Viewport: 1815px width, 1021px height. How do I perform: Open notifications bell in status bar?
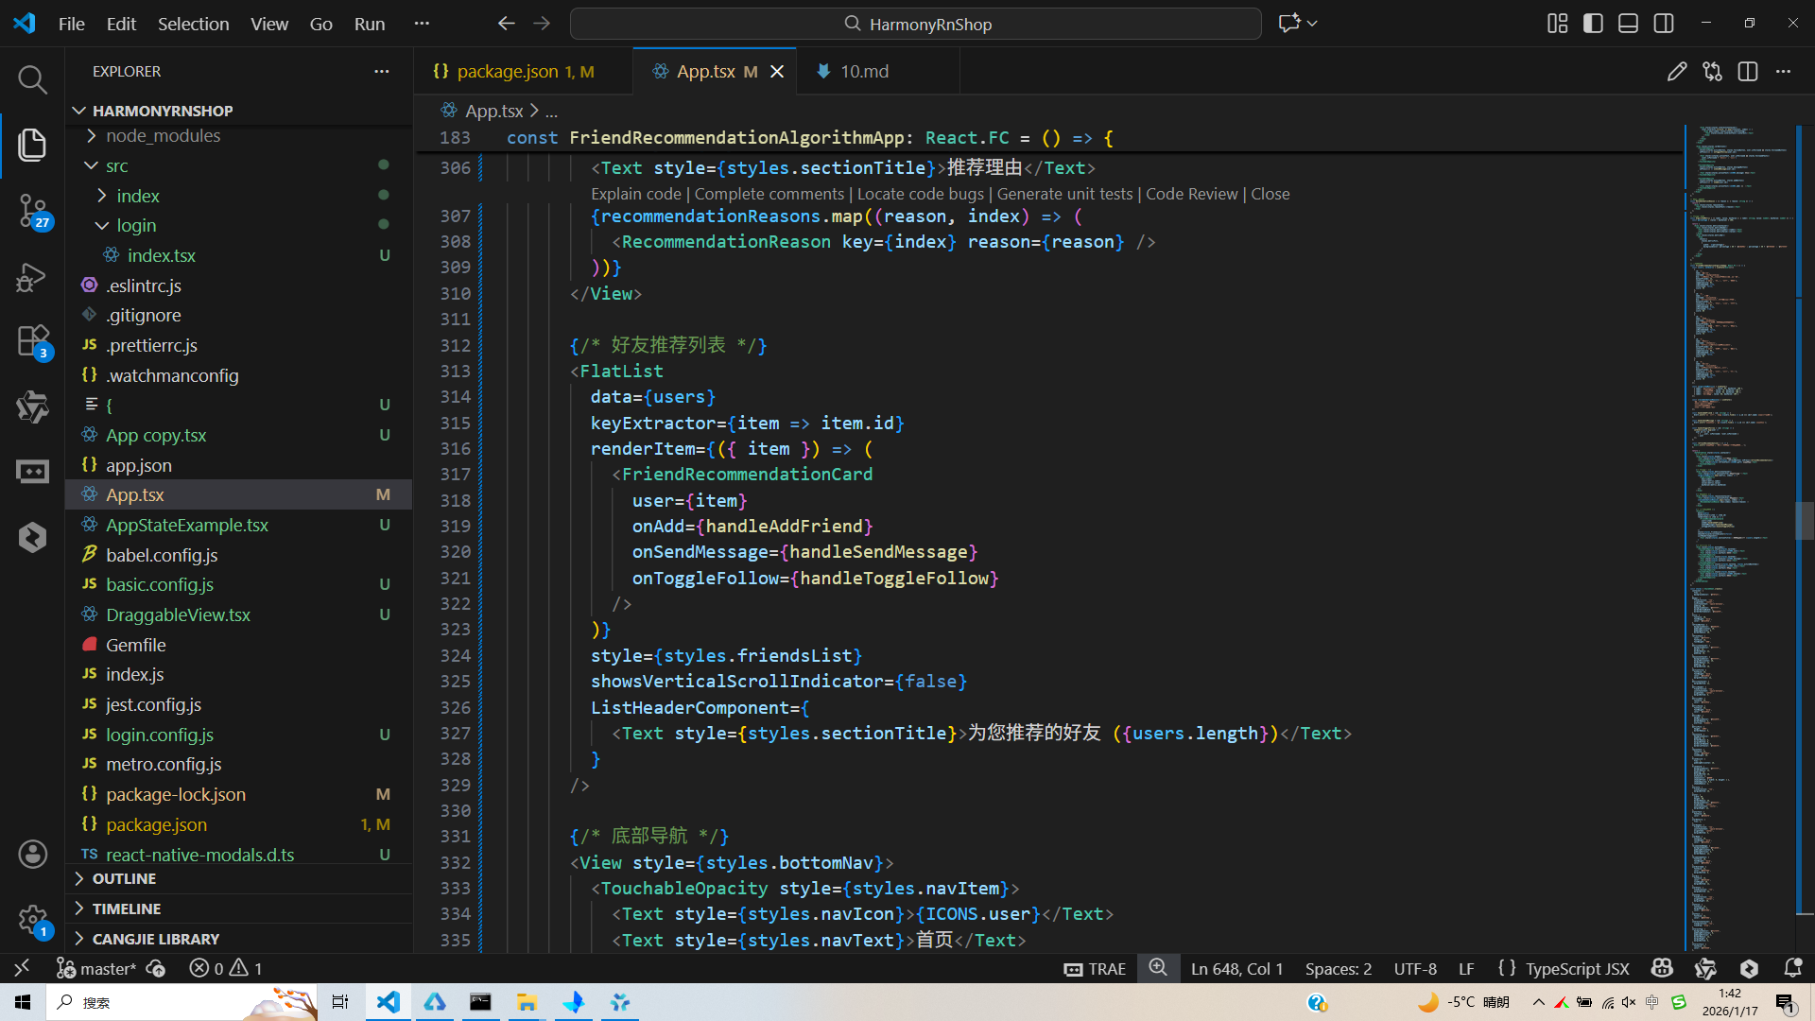1792,968
